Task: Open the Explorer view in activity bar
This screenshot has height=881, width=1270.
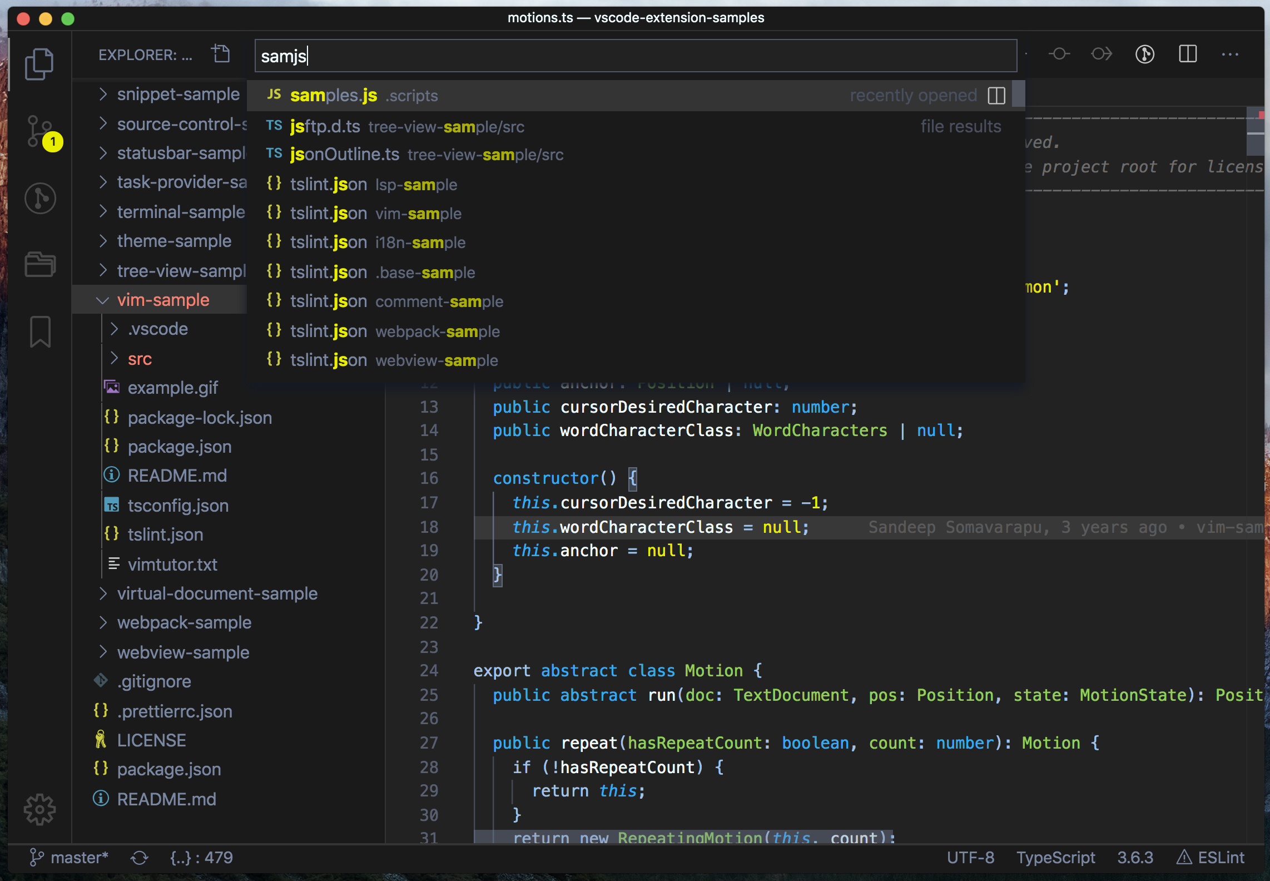Action: [x=39, y=63]
